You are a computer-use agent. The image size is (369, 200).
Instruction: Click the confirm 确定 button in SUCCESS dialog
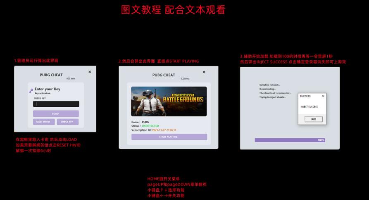pyautogui.click(x=314, y=119)
